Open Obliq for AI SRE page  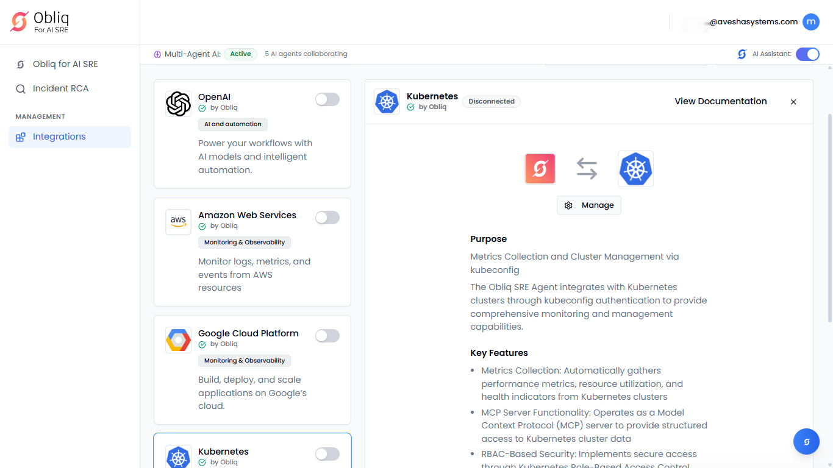(x=65, y=64)
